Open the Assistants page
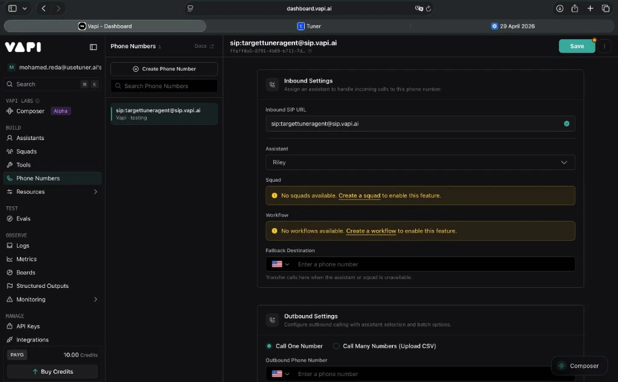618x382 pixels. (30, 138)
